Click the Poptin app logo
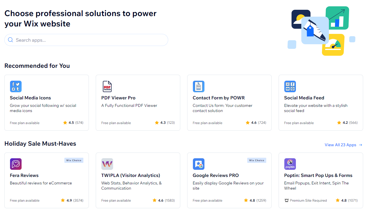Screen dimensions: 366x212 tap(290, 164)
